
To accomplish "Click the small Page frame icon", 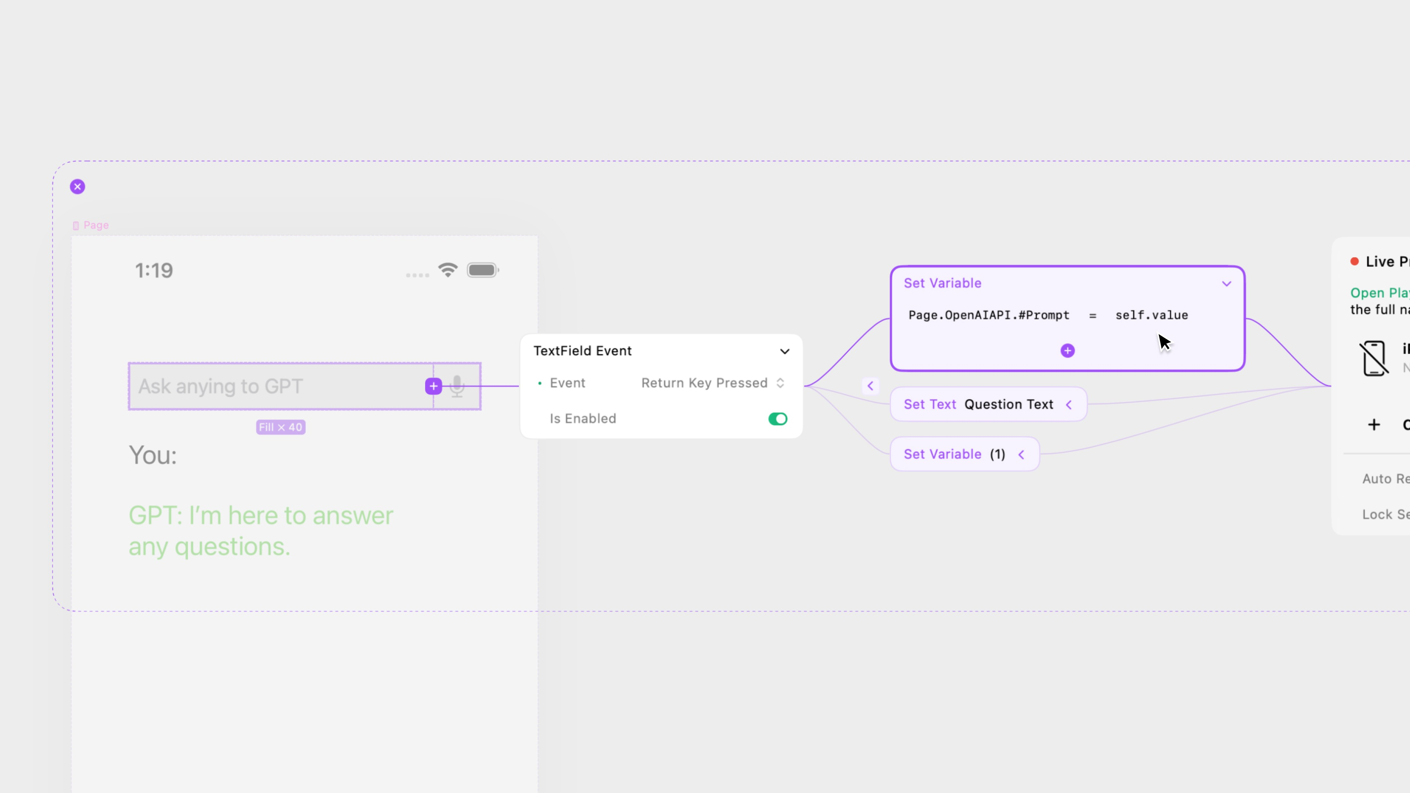I will click(76, 225).
